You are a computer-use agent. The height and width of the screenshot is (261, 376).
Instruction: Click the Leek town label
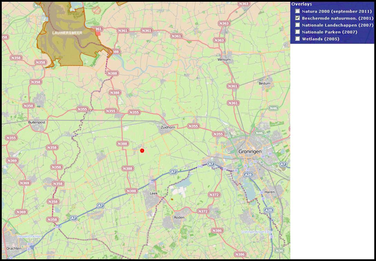click(154, 194)
